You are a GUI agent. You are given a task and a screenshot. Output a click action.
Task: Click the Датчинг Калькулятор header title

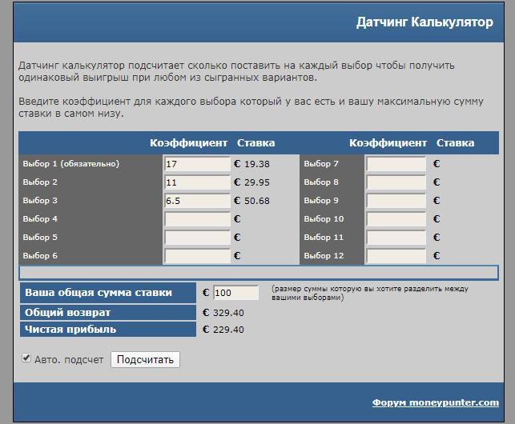click(x=424, y=22)
